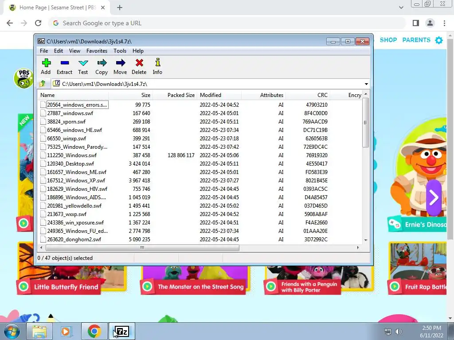Open Fruit Rap Battle video
454x340 pixels.
pyautogui.click(x=417, y=287)
